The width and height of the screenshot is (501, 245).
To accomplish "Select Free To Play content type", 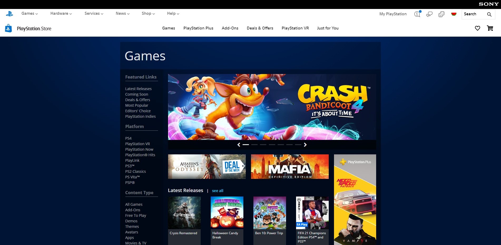I will [x=136, y=215].
